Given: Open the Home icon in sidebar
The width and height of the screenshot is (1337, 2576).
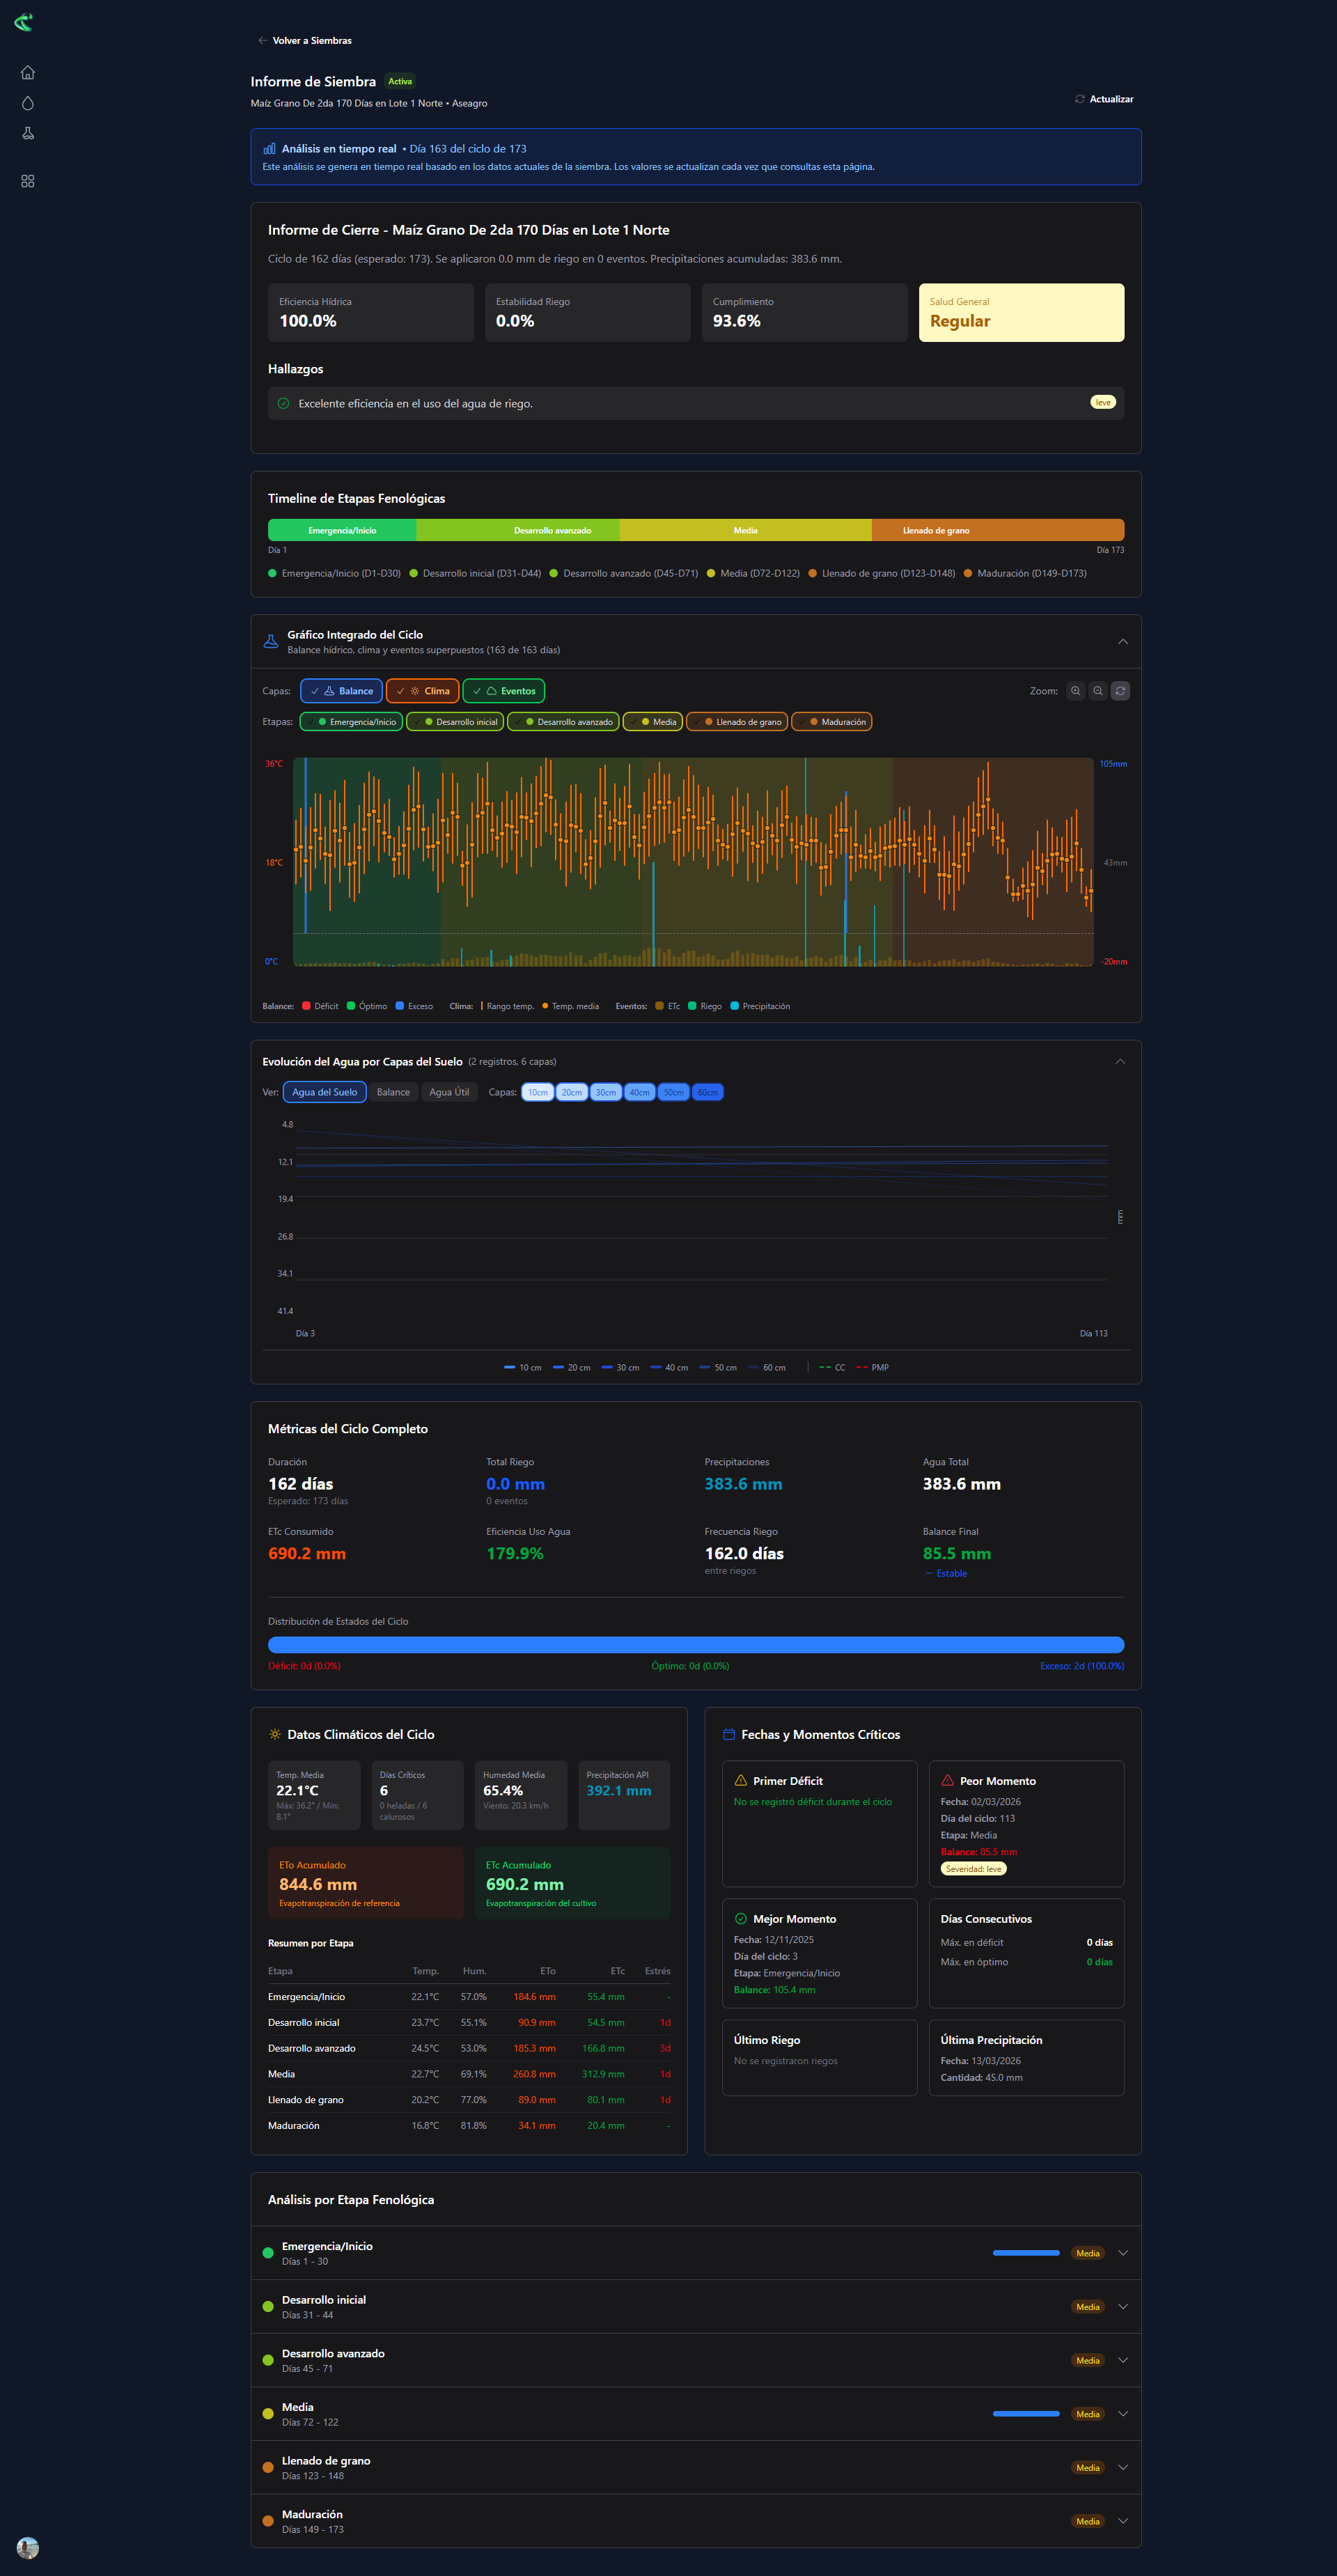Looking at the screenshot, I should 28,72.
